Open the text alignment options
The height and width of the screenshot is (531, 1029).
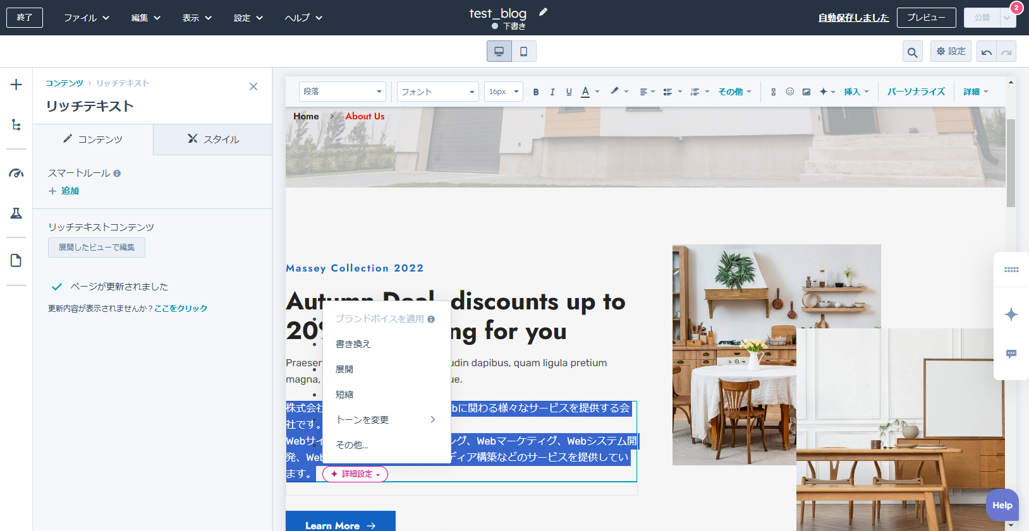647,92
